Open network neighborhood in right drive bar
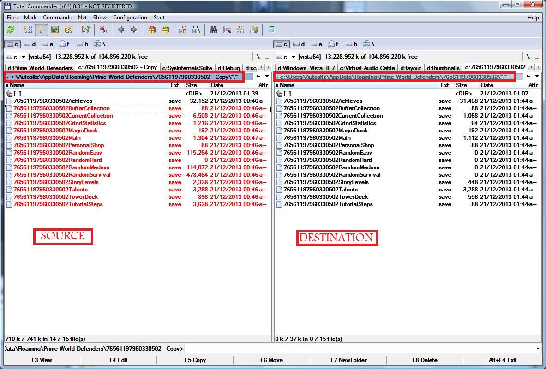The image size is (546, 369). pyautogui.click(x=369, y=44)
